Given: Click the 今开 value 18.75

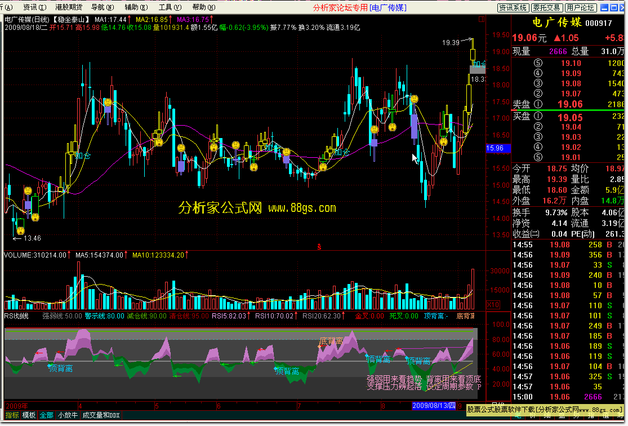Looking at the screenshot, I should [557, 168].
